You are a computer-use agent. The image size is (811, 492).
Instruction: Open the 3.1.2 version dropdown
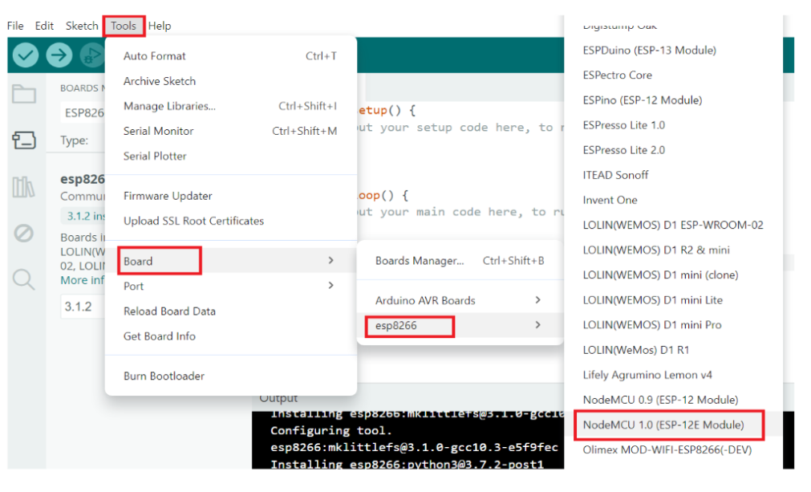(x=83, y=307)
